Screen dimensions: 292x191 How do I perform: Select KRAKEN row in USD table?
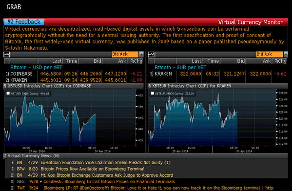pos(74,80)
